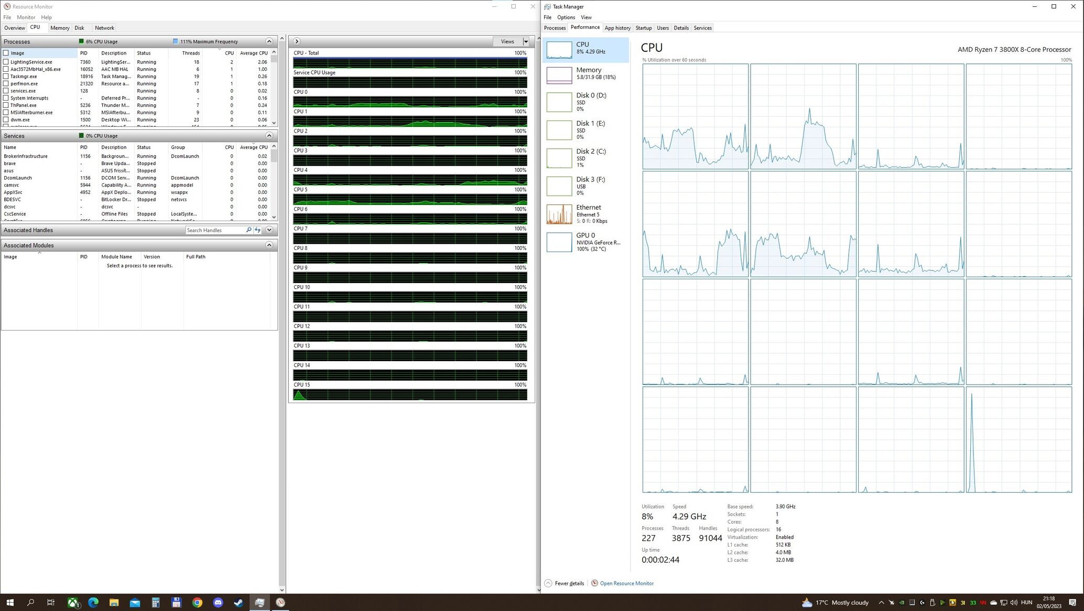Select the Ethernet graph thumbnail

559,214
